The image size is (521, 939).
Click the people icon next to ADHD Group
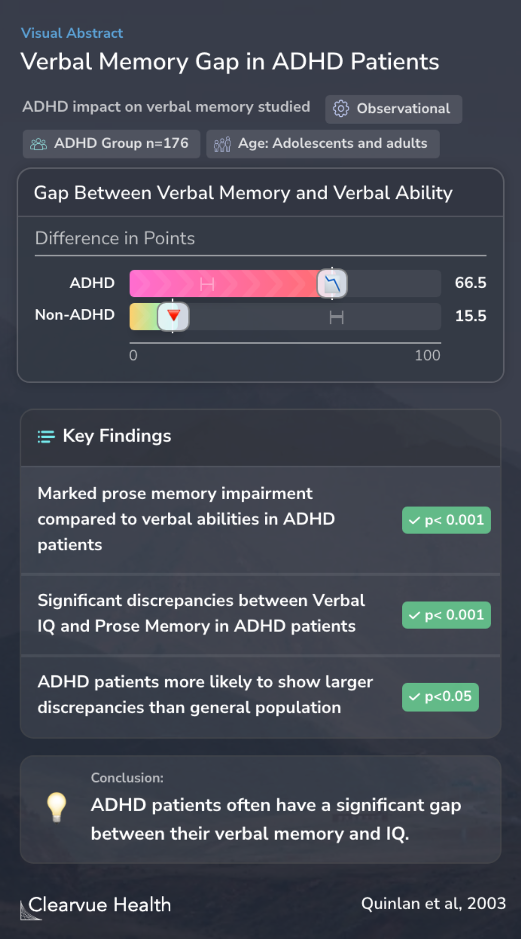coord(39,144)
